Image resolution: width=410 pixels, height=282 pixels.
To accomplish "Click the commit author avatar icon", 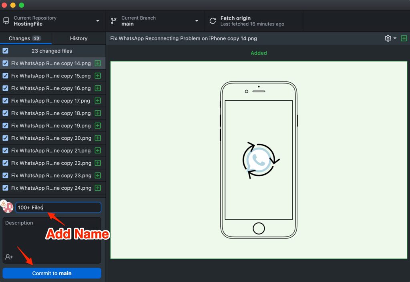I will pyautogui.click(x=7, y=207).
